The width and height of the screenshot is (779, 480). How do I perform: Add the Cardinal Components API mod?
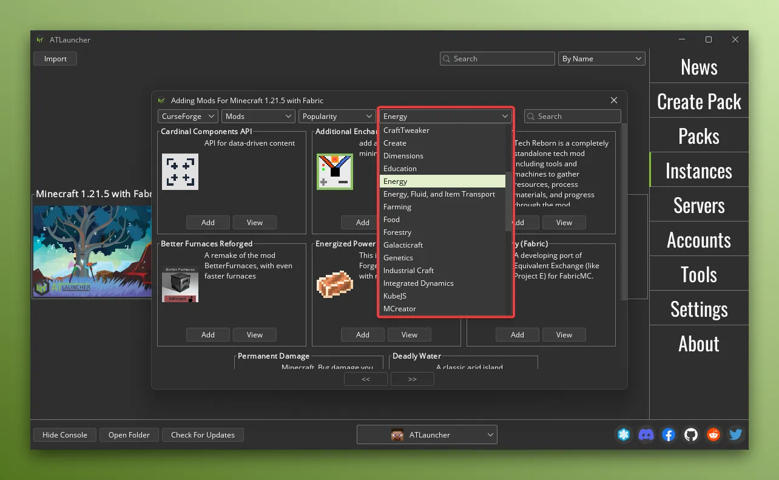[x=208, y=223]
